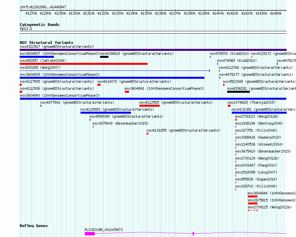296x237 pixels.
Task: Click the red esv3604841 variant marker
Action: tap(127, 92)
